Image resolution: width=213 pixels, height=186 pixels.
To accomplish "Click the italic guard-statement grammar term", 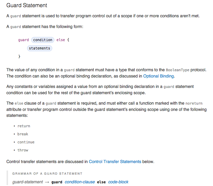I will click(28, 182).
